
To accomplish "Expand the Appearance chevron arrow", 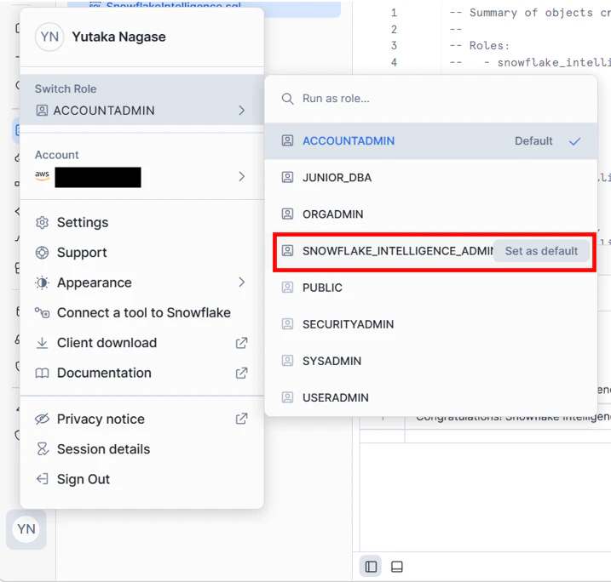I will point(242,282).
